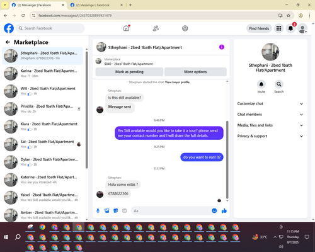Click the Mark as pending button
Screen dimensions: 315x252
[x=129, y=72]
